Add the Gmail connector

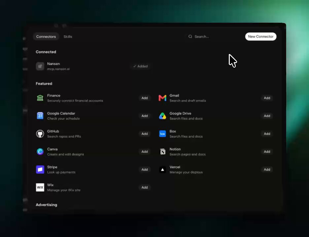point(267,98)
